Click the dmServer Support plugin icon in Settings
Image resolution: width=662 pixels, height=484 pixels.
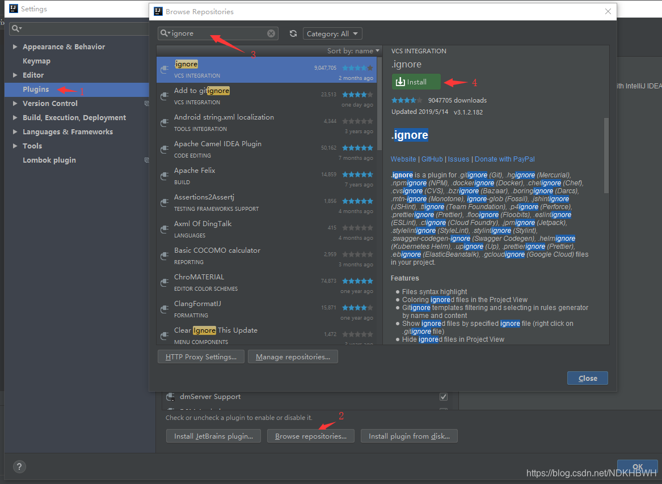tap(170, 397)
